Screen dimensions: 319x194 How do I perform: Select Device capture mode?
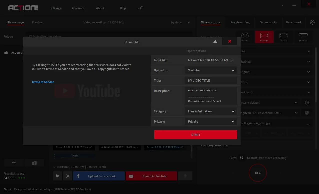click(303, 37)
